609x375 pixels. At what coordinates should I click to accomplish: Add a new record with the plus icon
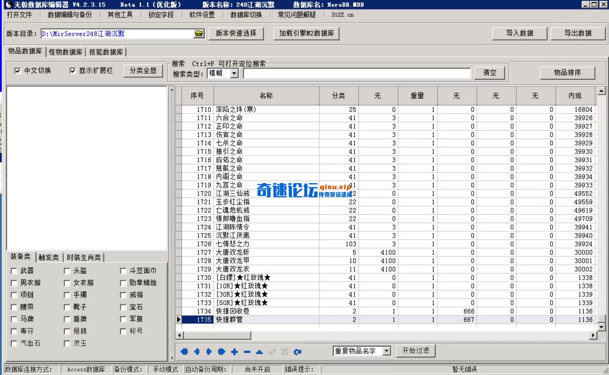[235, 352]
